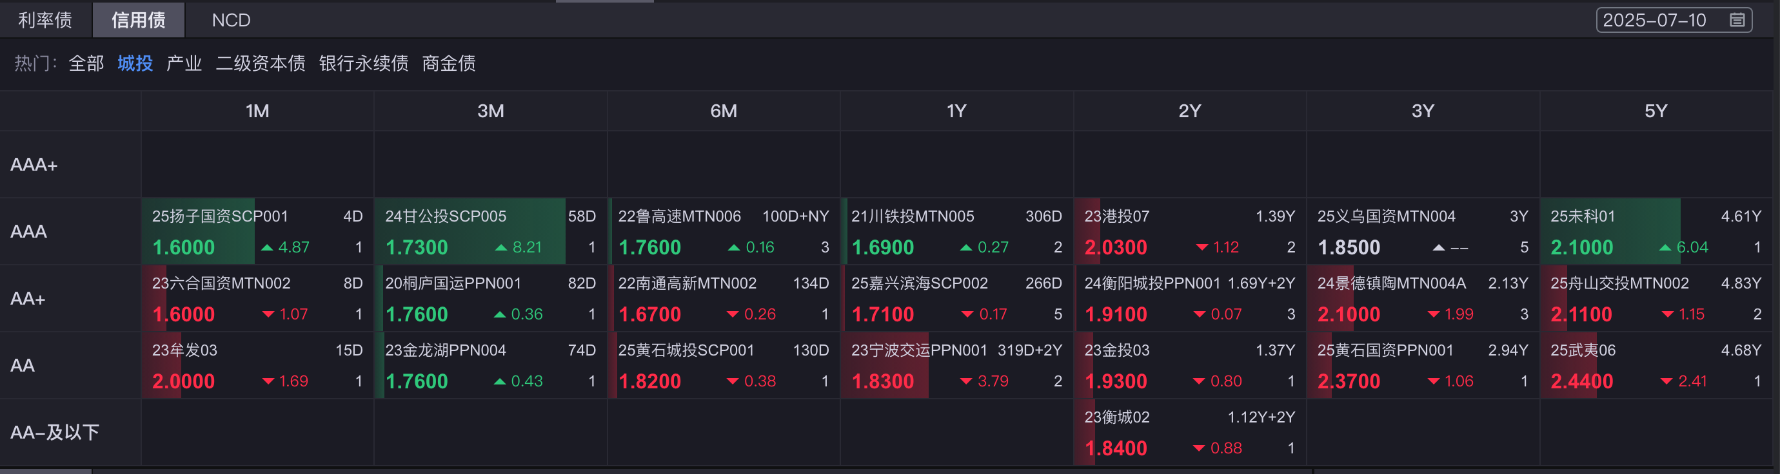Open bond 25扬子国资SCP001

click(220, 216)
